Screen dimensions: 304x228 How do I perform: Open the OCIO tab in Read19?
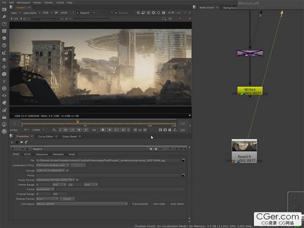[27, 154]
